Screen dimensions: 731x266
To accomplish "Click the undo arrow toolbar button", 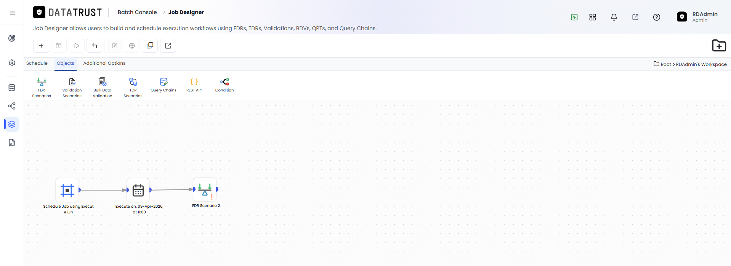I will click(95, 46).
